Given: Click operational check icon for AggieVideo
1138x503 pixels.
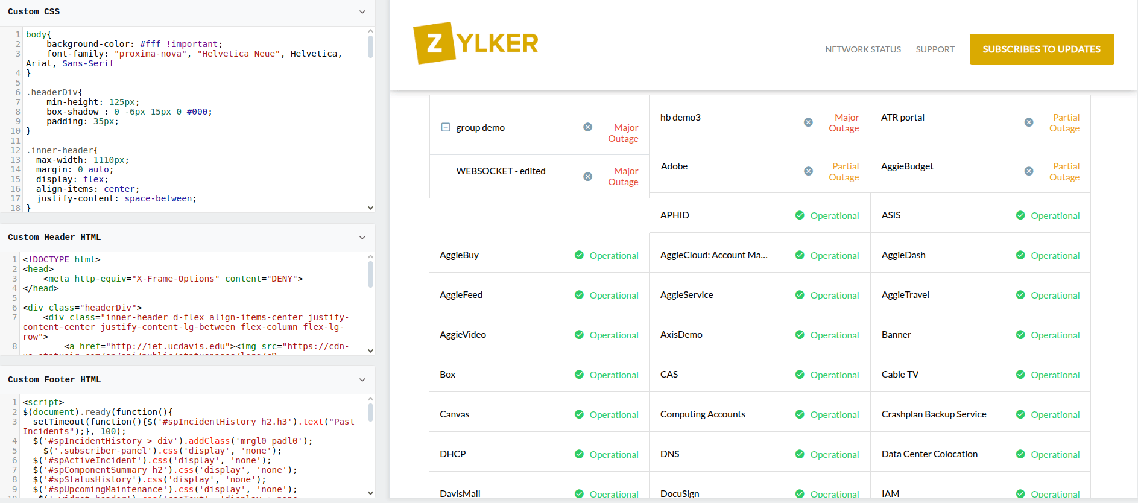Looking at the screenshot, I should 579,335.
